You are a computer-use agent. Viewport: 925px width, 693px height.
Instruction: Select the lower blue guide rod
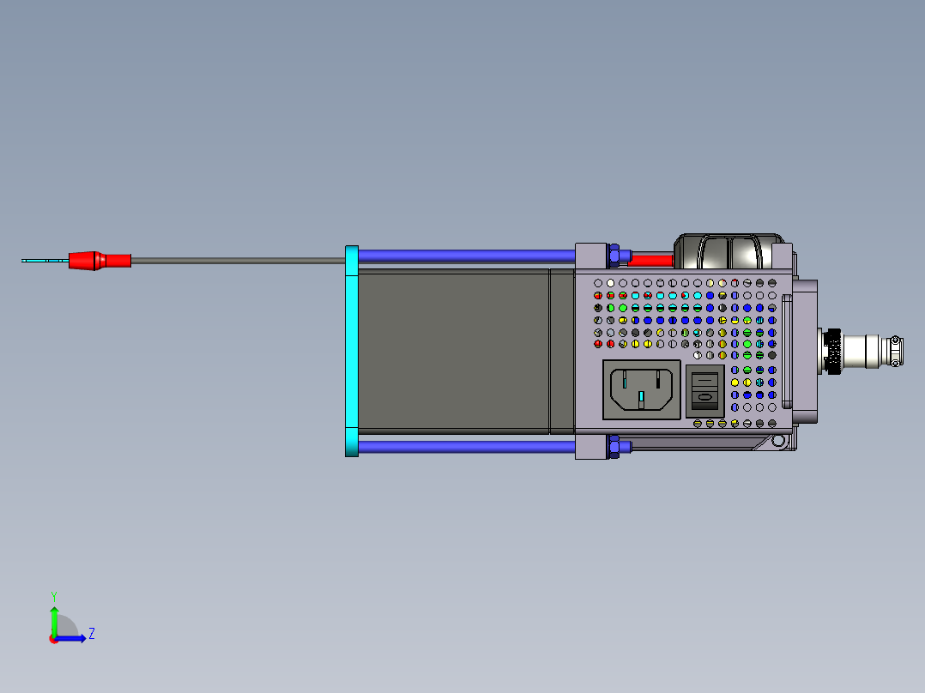467,447
